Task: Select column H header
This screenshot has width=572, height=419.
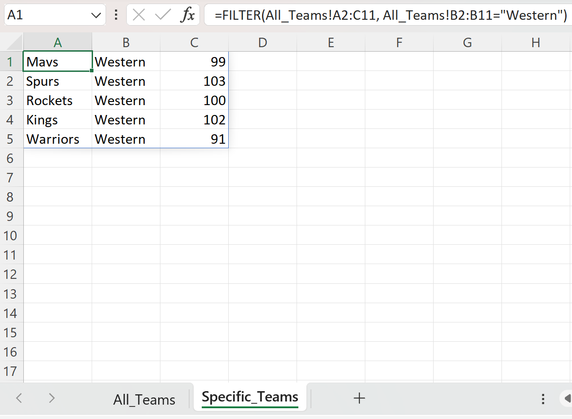Action: [x=536, y=43]
